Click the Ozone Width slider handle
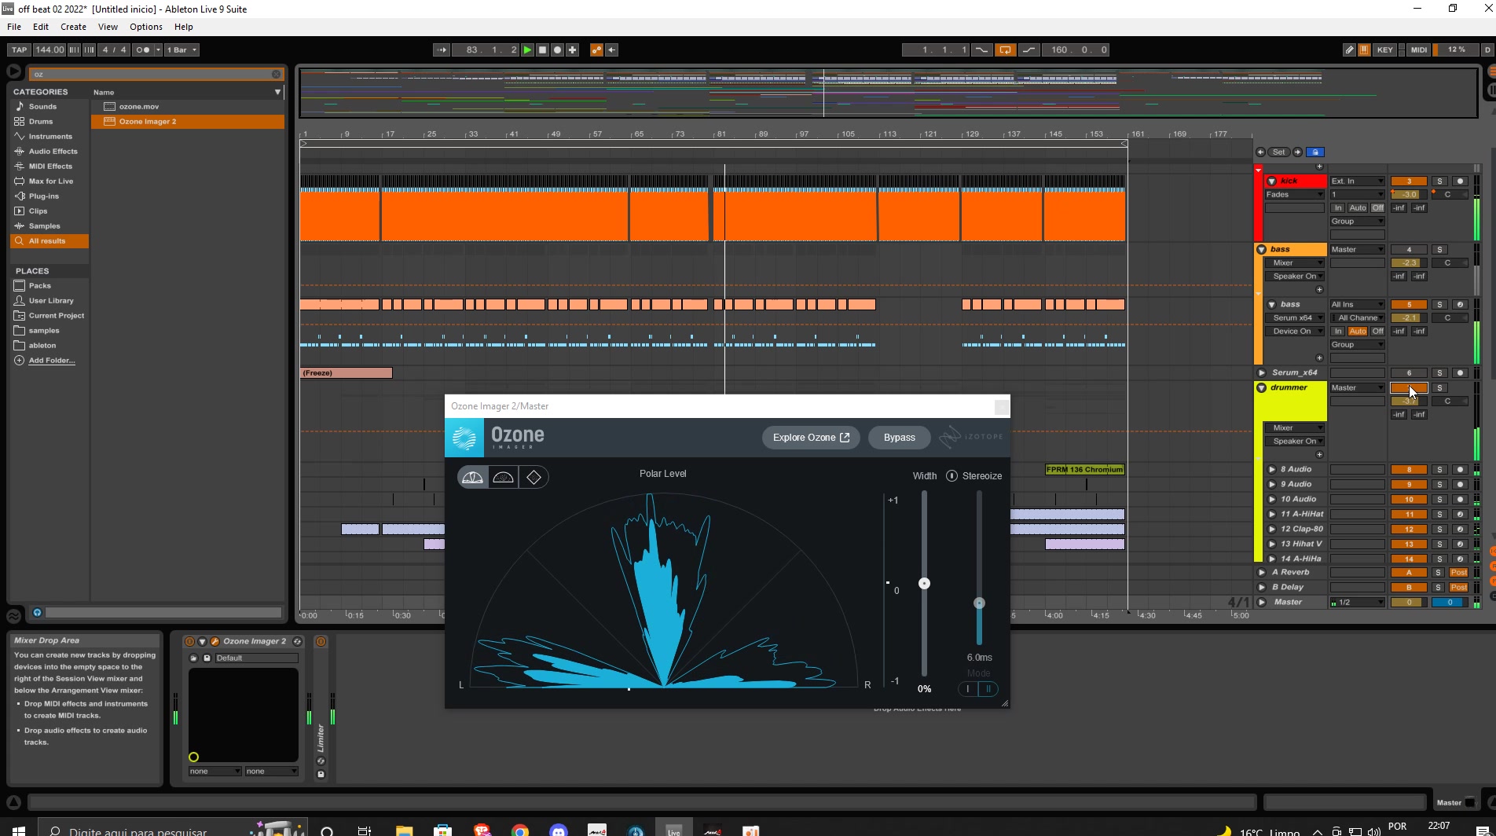This screenshot has width=1496, height=836. click(x=924, y=584)
